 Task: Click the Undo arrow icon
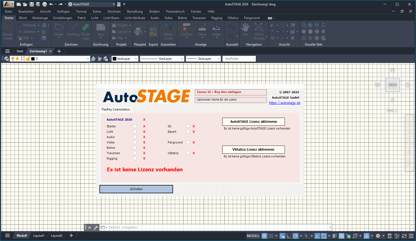[51, 4]
